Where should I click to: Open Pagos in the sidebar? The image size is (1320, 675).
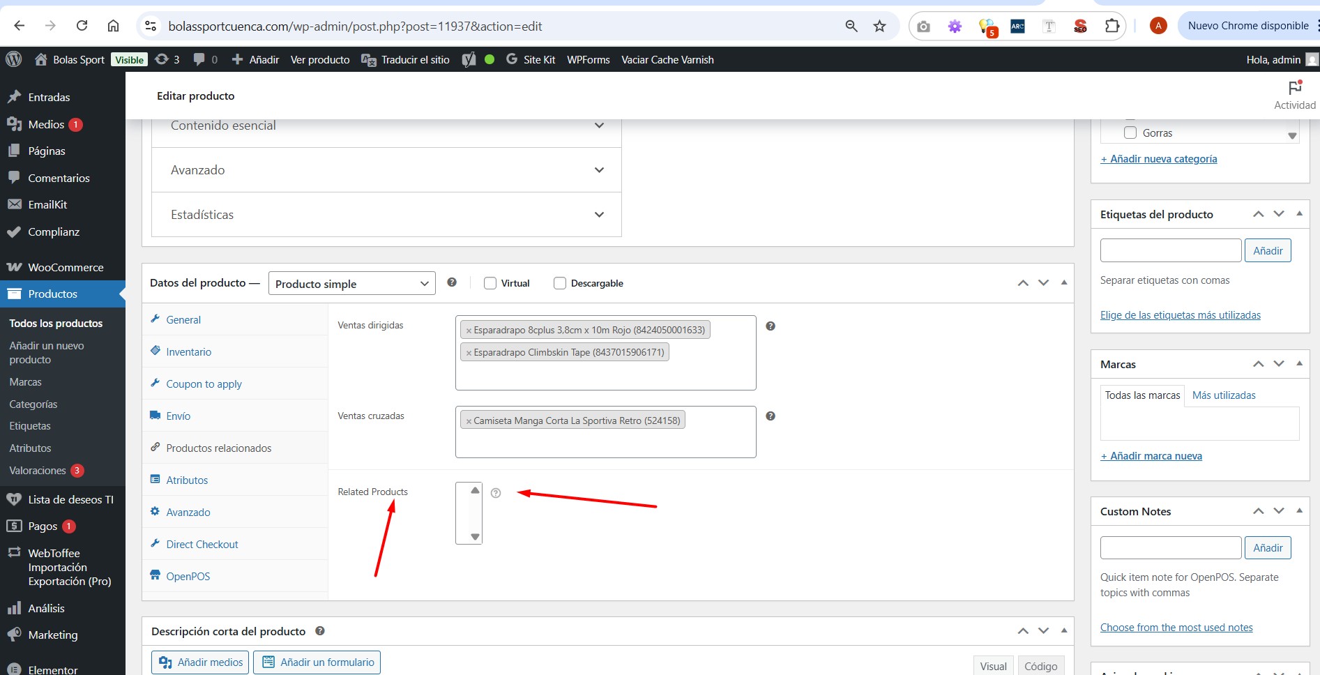coord(43,526)
